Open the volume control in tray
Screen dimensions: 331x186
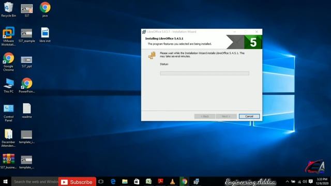click(305, 181)
